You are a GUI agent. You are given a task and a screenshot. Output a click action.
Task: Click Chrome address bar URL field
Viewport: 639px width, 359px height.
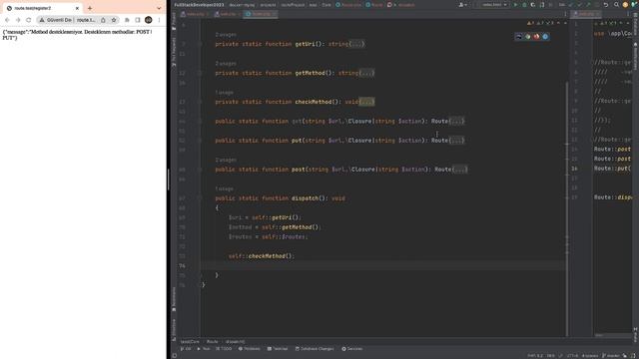[x=86, y=20]
